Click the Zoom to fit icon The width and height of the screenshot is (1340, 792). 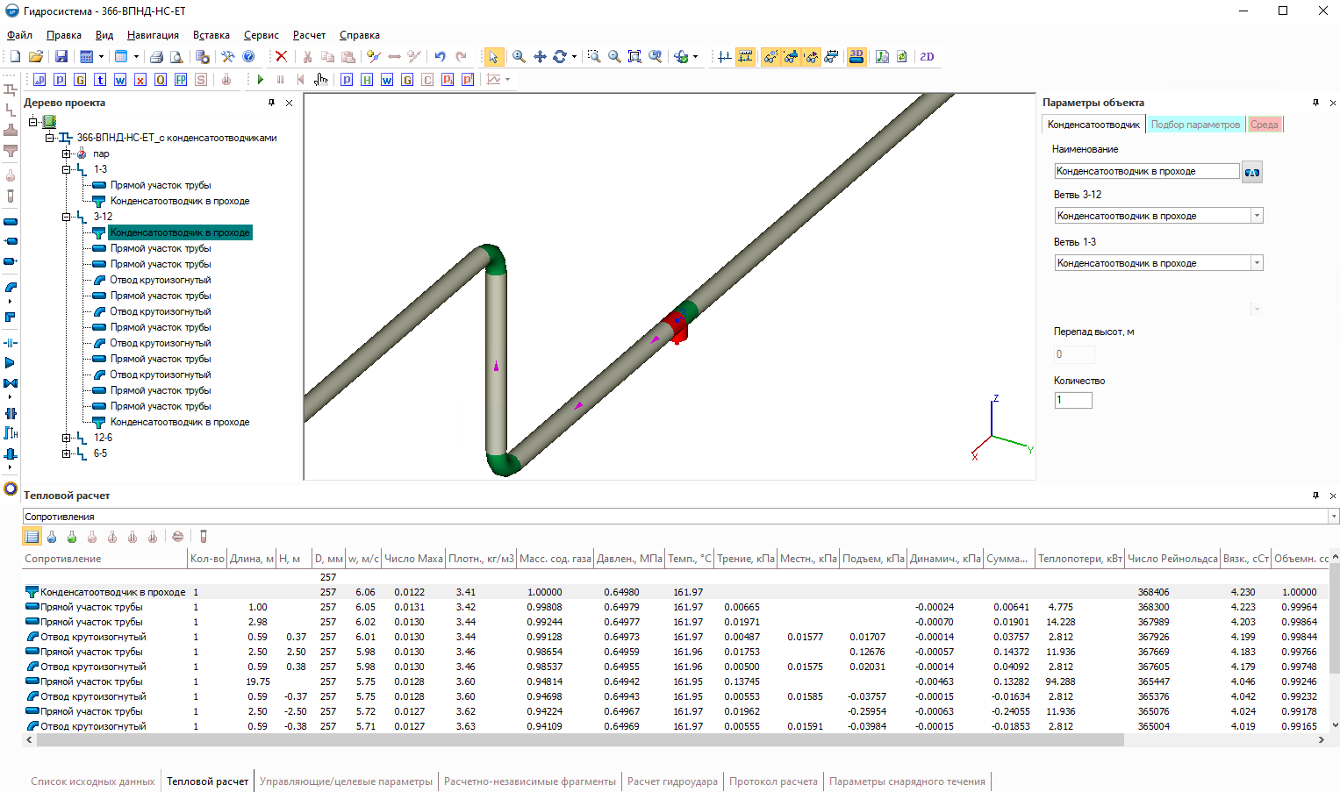pos(634,56)
